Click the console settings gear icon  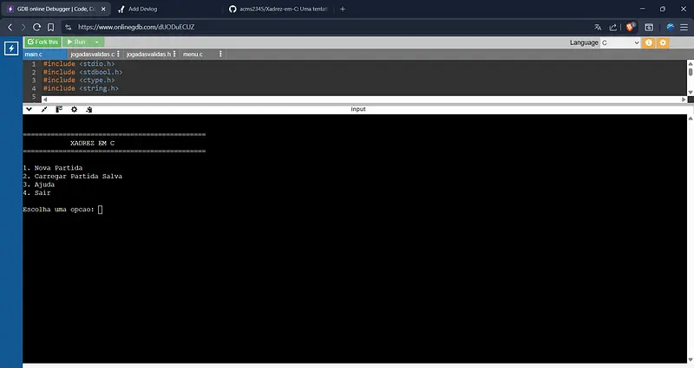point(74,109)
